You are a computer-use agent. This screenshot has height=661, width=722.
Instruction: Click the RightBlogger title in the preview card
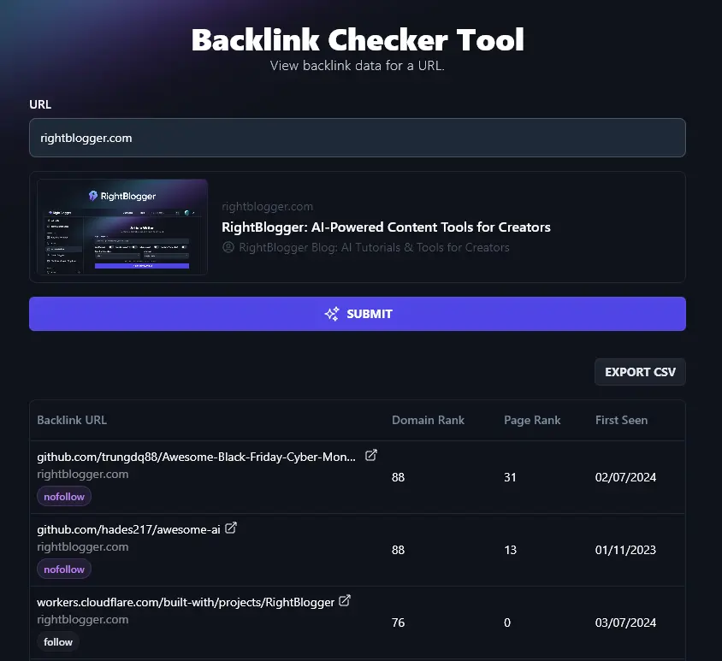387,227
